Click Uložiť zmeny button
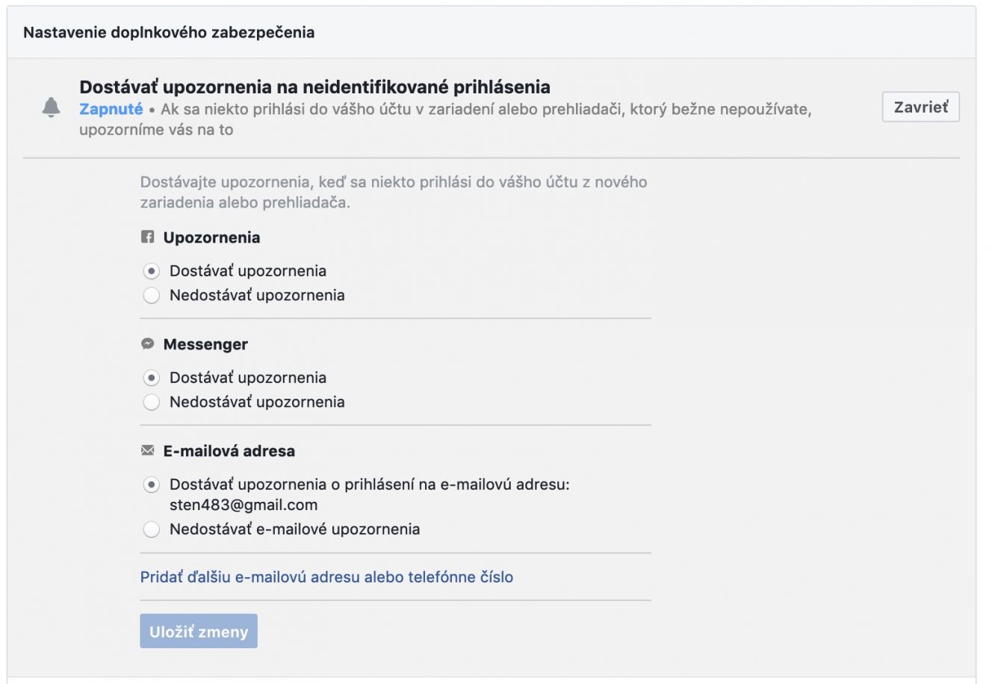Image resolution: width=992 pixels, height=684 pixels. point(199,631)
